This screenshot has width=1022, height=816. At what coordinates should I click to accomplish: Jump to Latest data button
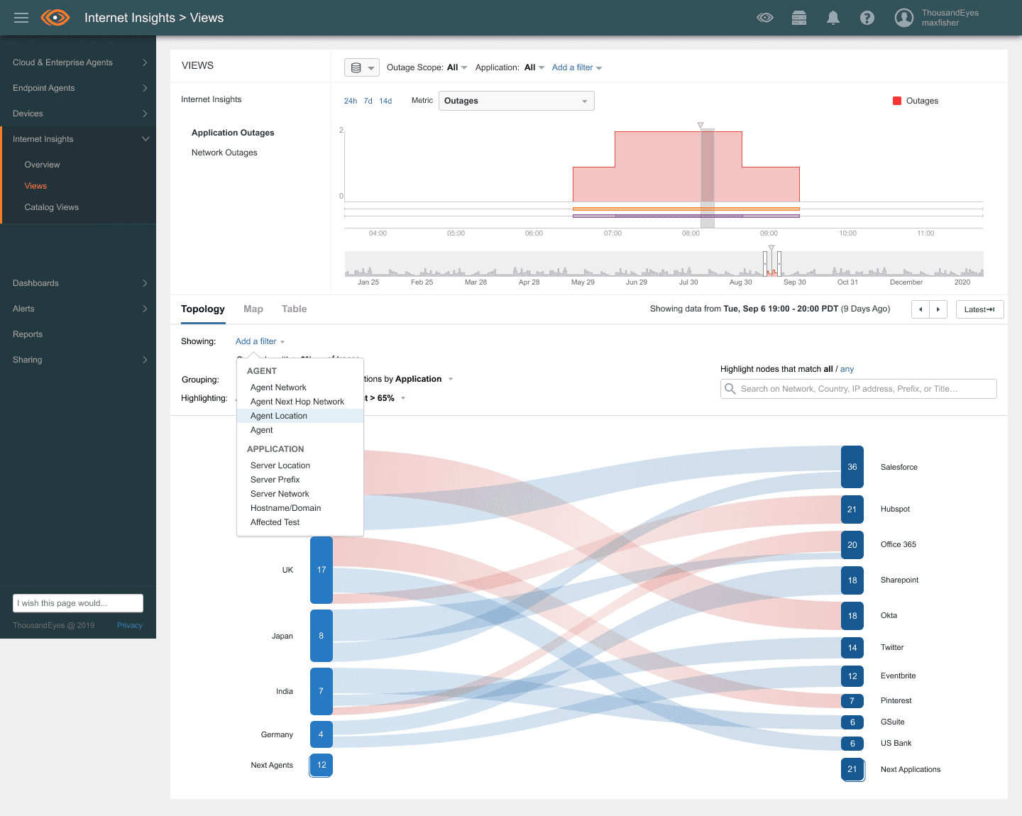coord(979,309)
